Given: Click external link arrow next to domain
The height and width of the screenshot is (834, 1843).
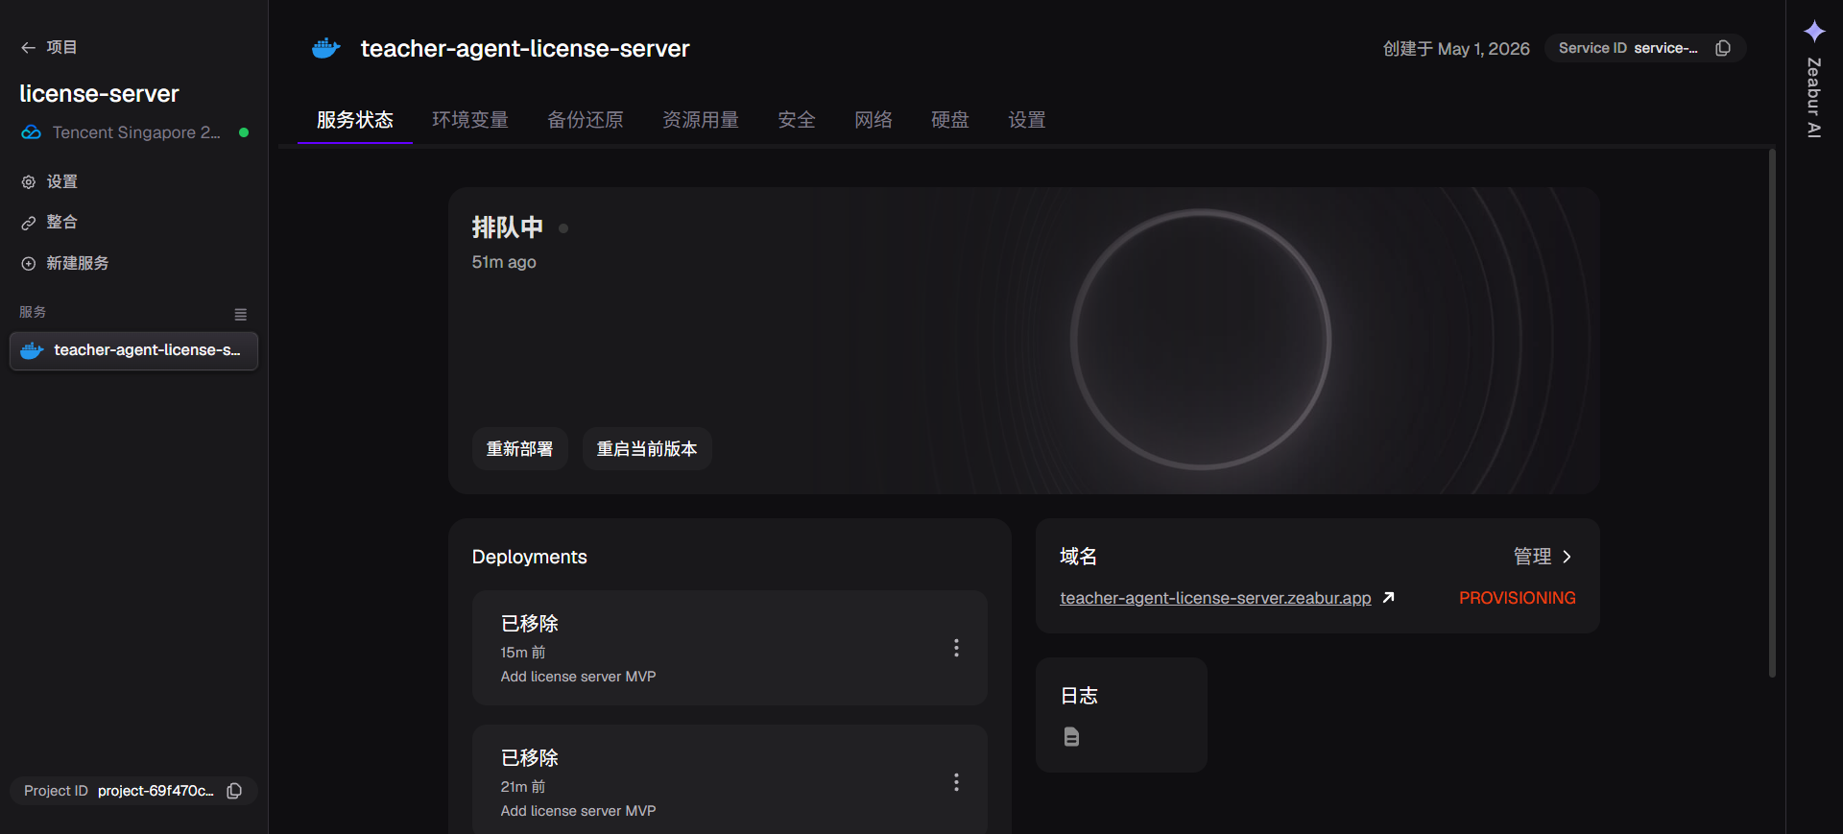Looking at the screenshot, I should coord(1388,598).
